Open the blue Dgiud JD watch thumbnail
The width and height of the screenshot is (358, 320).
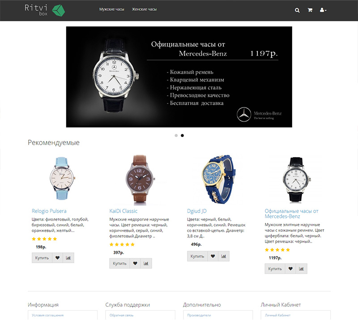coord(218,179)
